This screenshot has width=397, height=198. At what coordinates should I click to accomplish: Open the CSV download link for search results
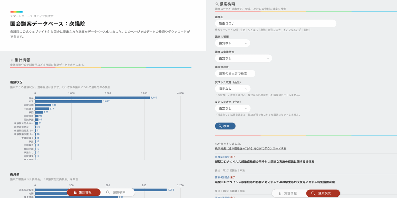250,148
